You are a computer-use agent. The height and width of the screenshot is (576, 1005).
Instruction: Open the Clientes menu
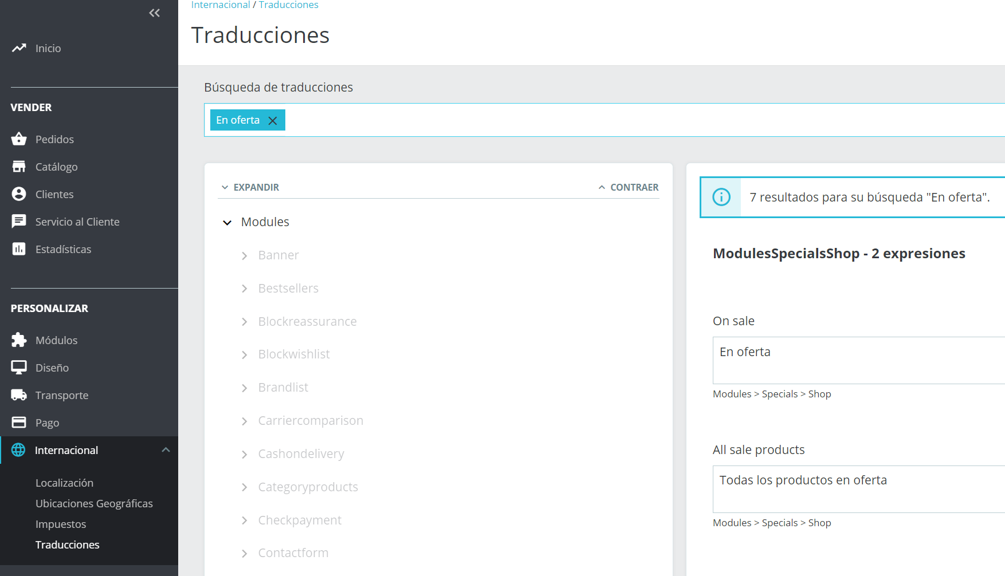(x=54, y=194)
